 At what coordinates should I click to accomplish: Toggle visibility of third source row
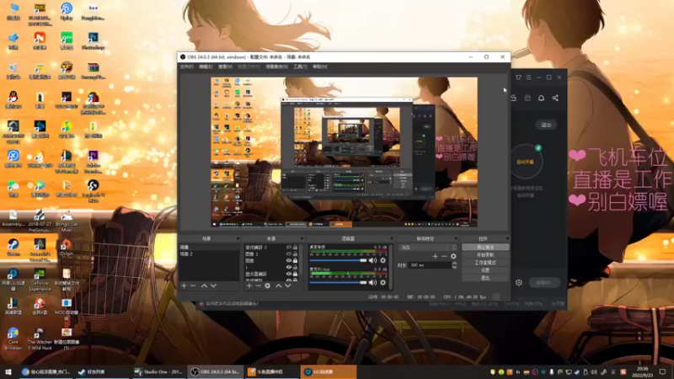coord(289,260)
